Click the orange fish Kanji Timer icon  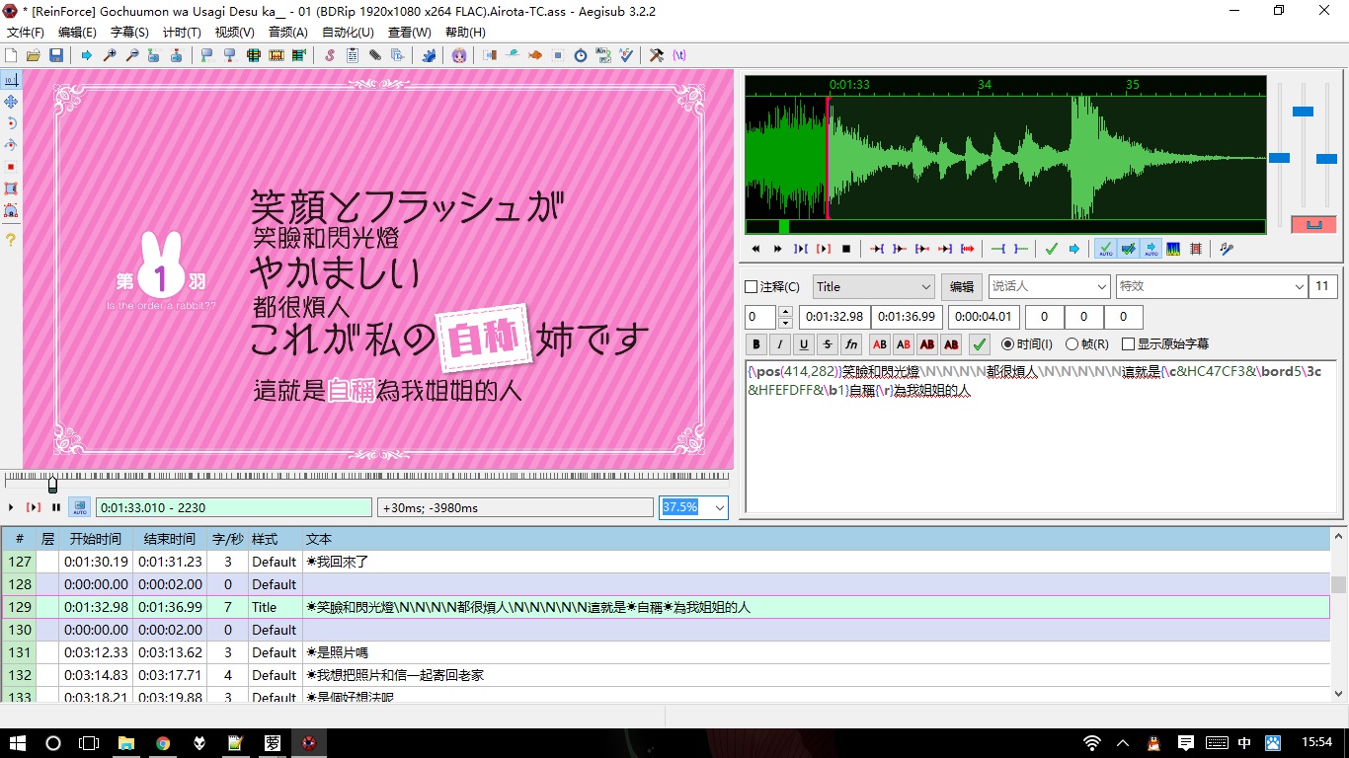point(535,55)
